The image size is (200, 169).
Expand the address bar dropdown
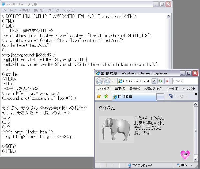tap(154, 81)
